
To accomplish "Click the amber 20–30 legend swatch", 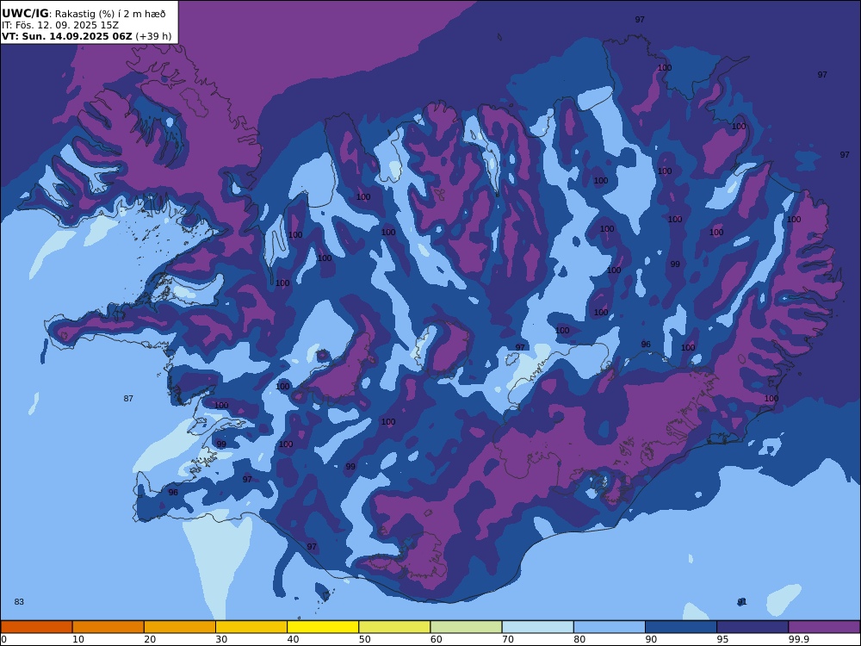I will click(180, 627).
